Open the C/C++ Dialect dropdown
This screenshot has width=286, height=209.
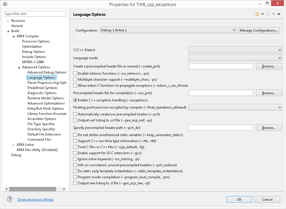[235, 50]
